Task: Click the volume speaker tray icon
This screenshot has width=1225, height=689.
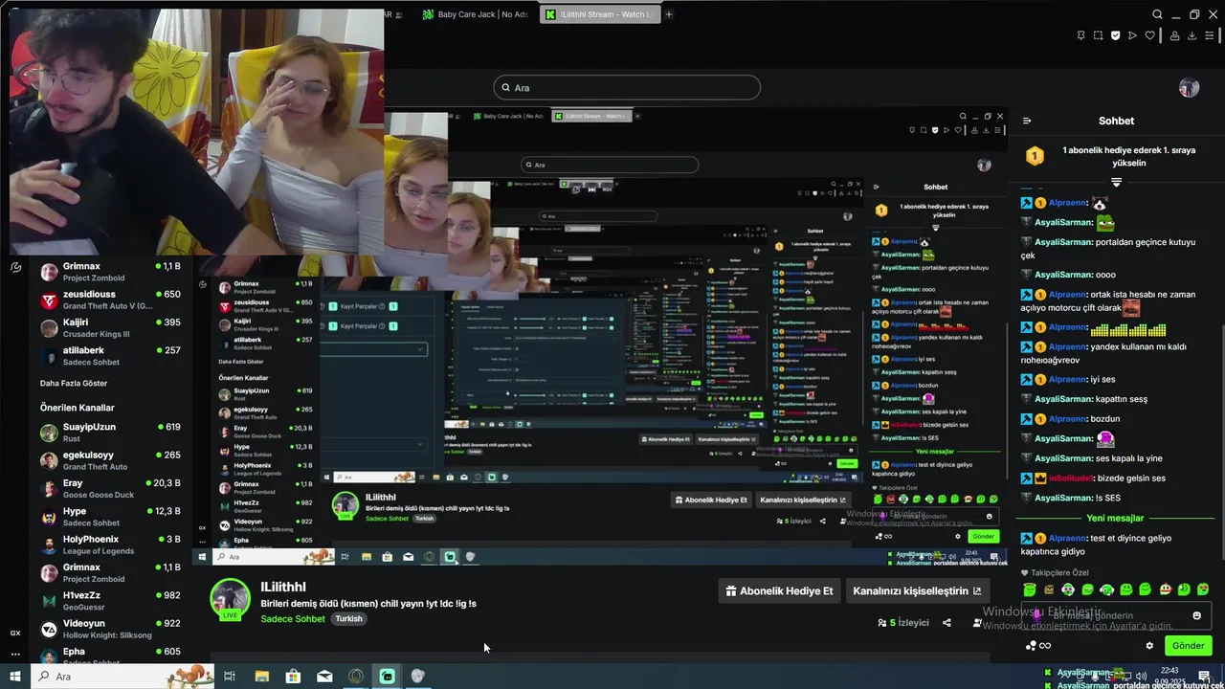Action: [x=1141, y=677]
